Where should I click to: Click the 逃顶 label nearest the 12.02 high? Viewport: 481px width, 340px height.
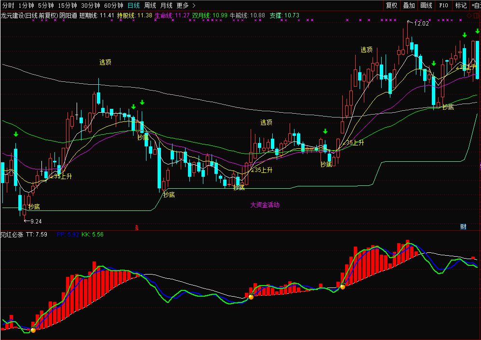coord(367,50)
